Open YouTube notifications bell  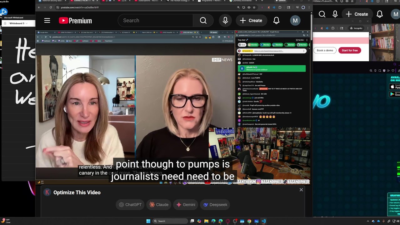coord(276,21)
